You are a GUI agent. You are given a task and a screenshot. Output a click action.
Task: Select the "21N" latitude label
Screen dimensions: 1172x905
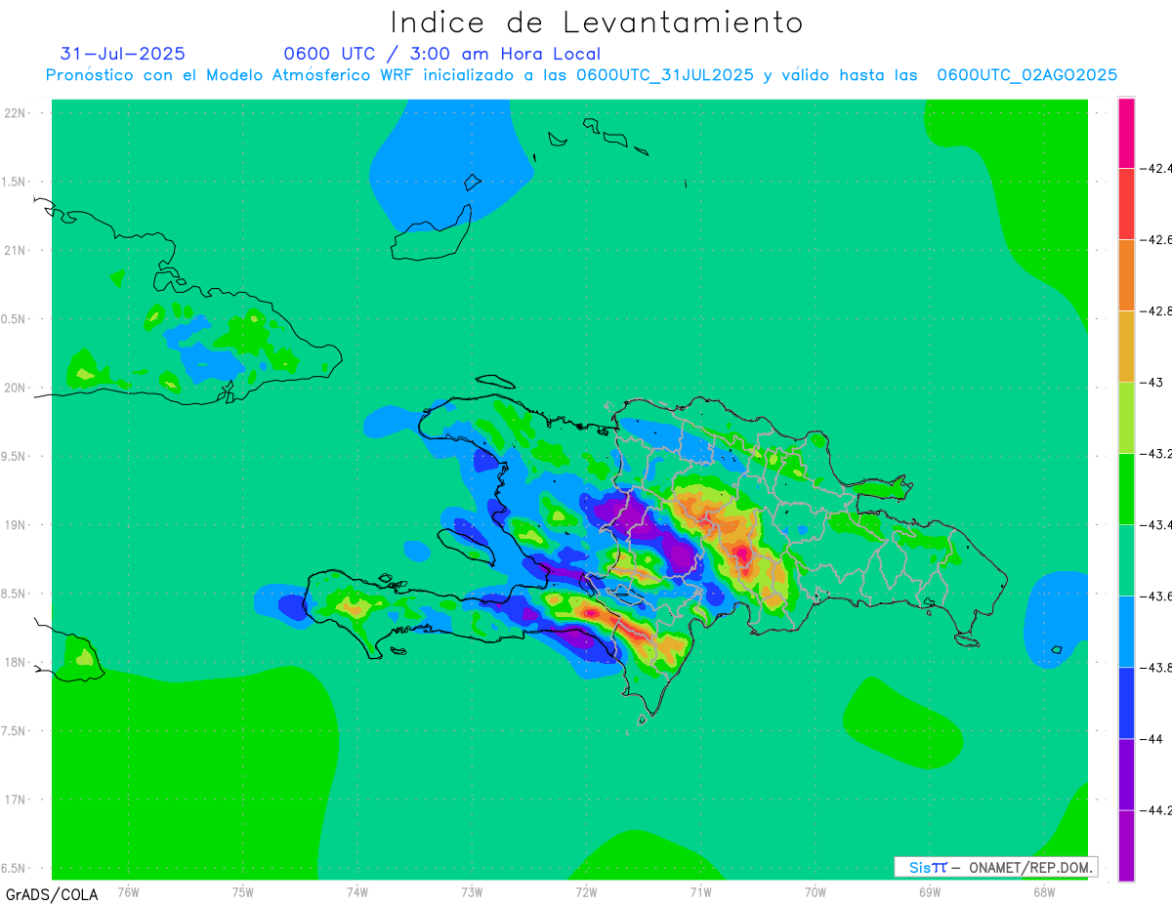[15, 251]
